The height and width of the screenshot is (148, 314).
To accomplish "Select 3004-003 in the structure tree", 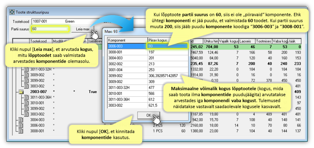I will tap(37, 120).
